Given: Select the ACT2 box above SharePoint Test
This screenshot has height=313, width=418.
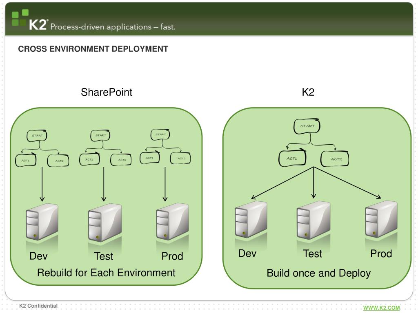Looking at the screenshot, I should coord(121,160).
